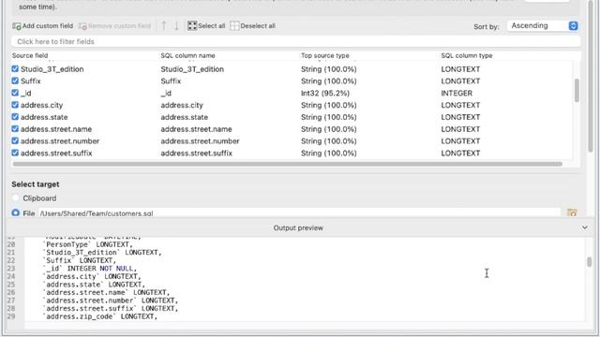Click the target file path field

(300, 213)
